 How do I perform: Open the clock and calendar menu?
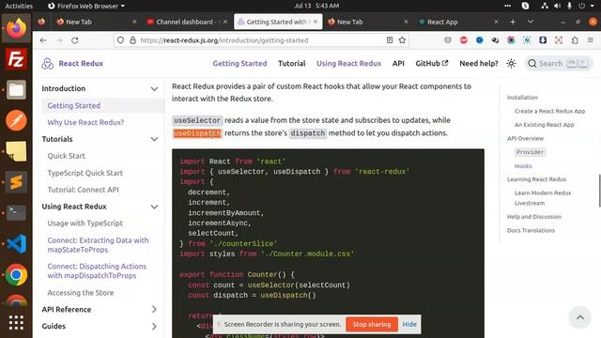click(316, 6)
